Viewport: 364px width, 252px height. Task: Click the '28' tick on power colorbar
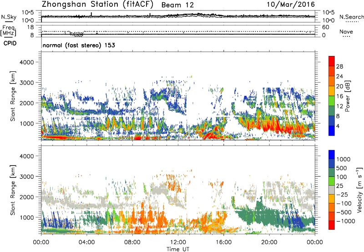coord(339,66)
